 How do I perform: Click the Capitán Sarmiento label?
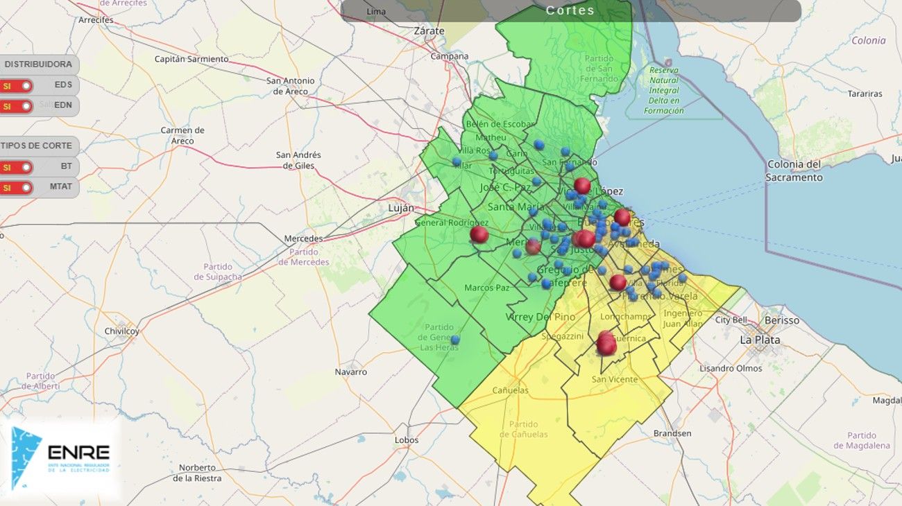(192, 59)
